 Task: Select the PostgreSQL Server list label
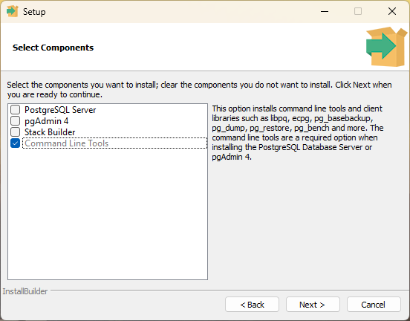coord(60,110)
